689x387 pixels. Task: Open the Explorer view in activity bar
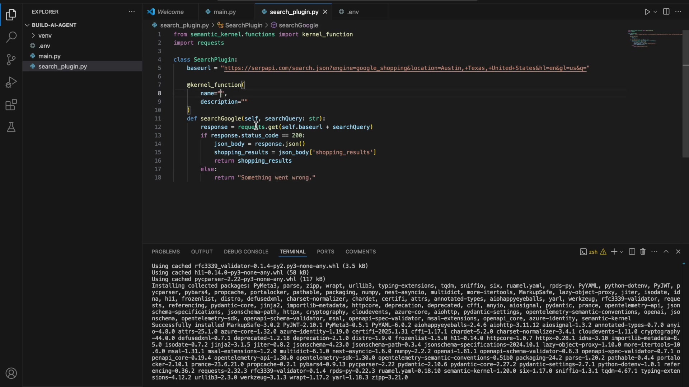(x=11, y=15)
